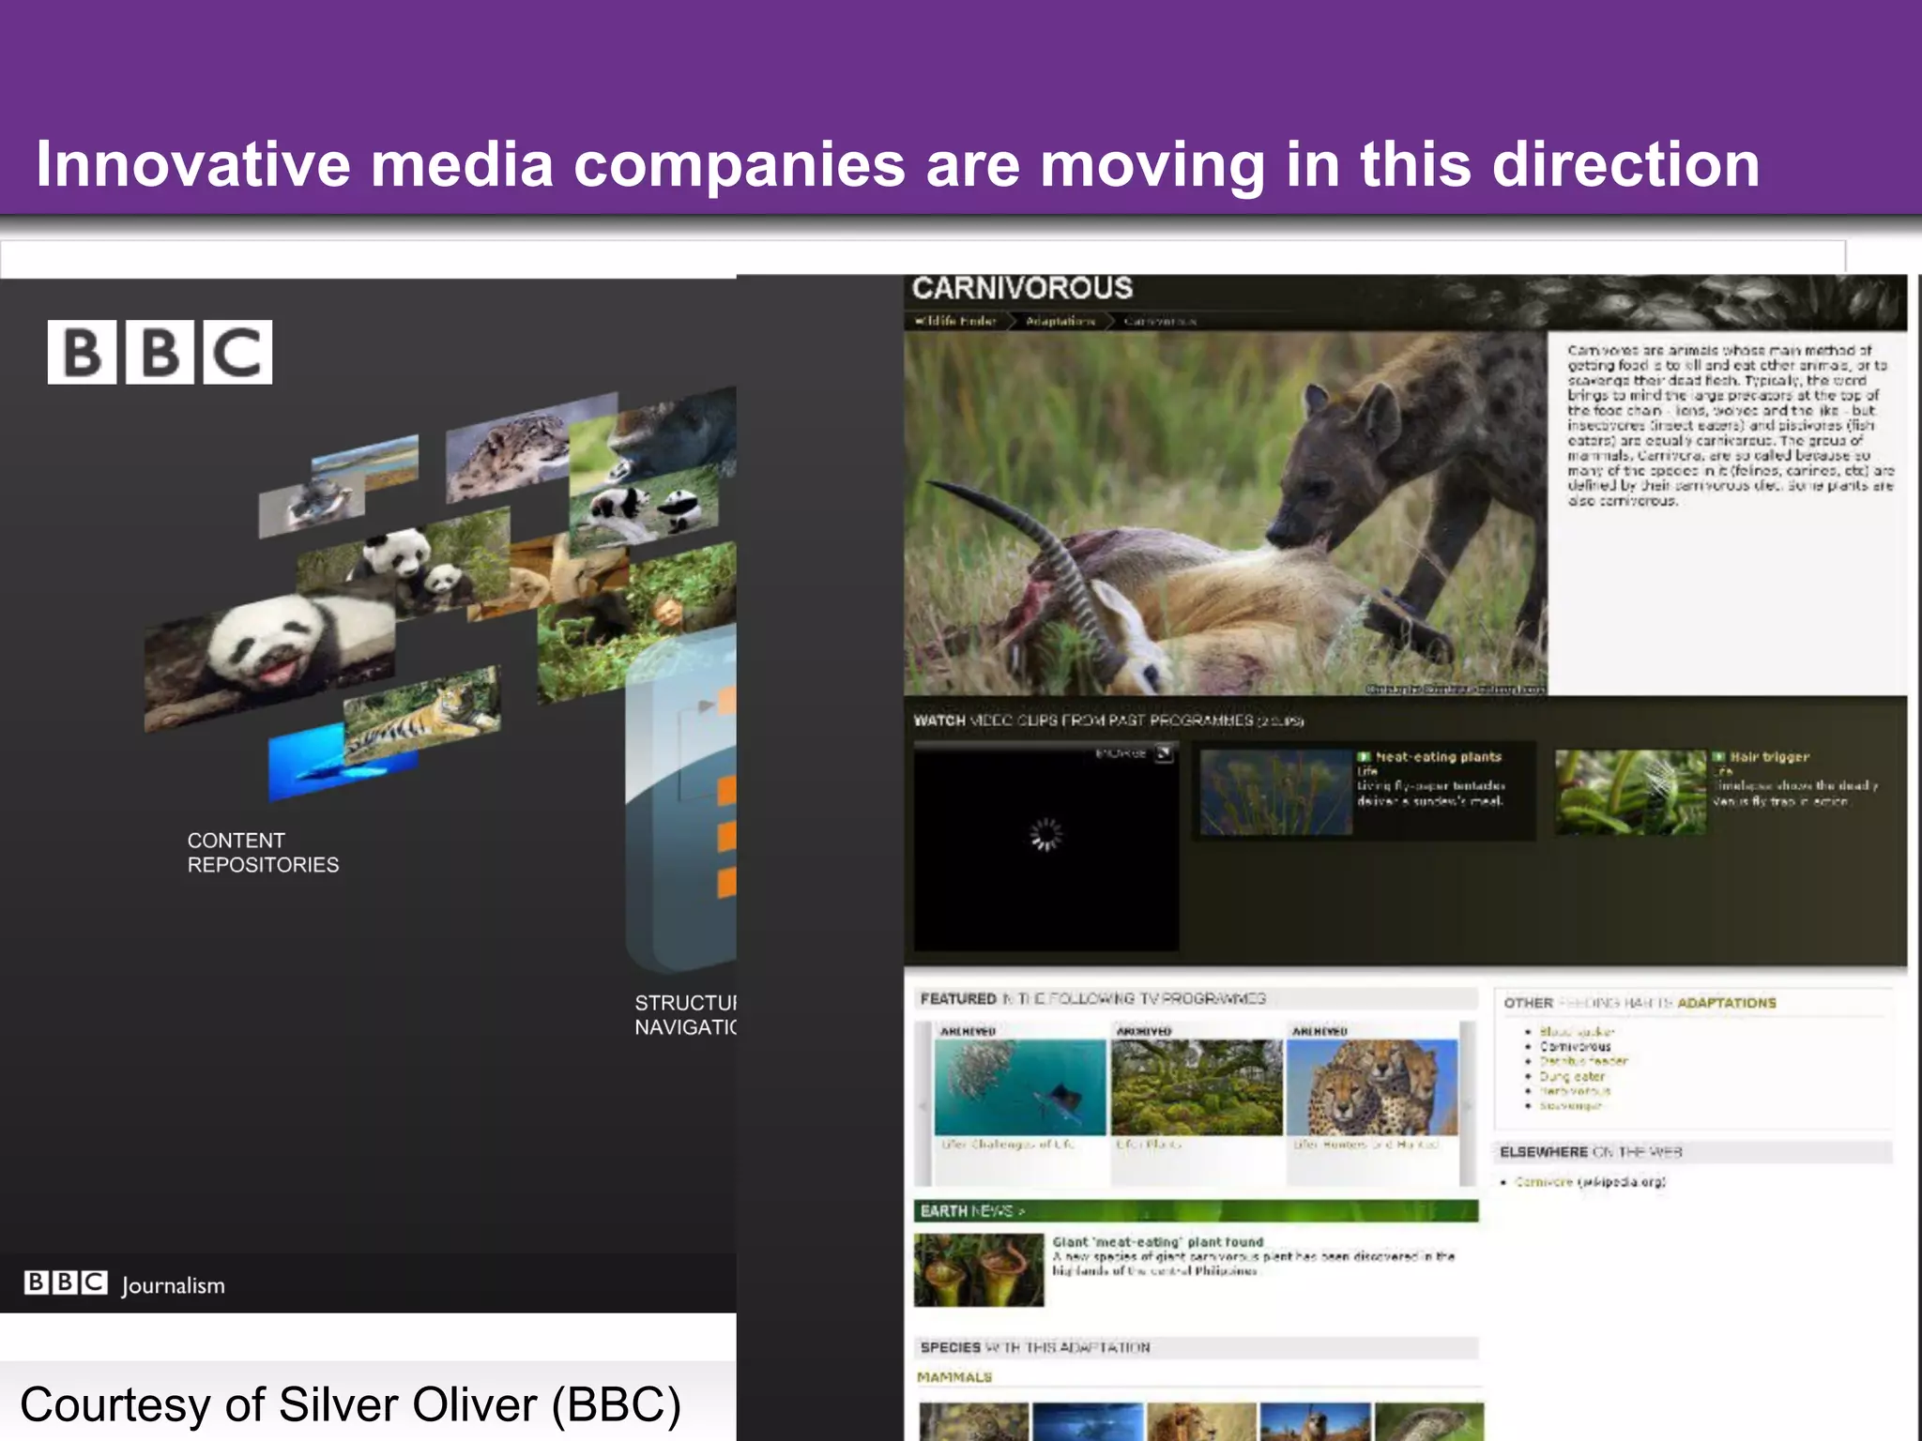Image resolution: width=1922 pixels, height=1441 pixels.
Task: Open the Herbivorous adaptation link
Action: click(1575, 1091)
